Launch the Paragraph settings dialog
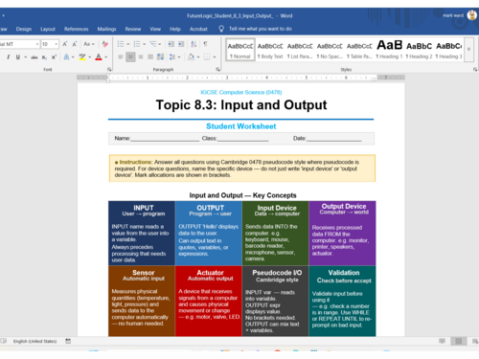 coord(218,69)
